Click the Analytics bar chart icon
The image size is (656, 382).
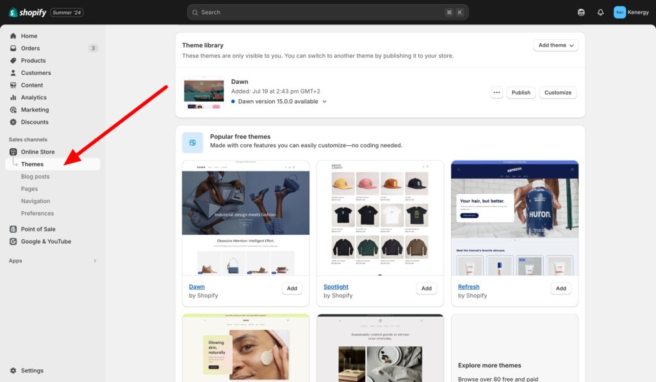(x=13, y=98)
